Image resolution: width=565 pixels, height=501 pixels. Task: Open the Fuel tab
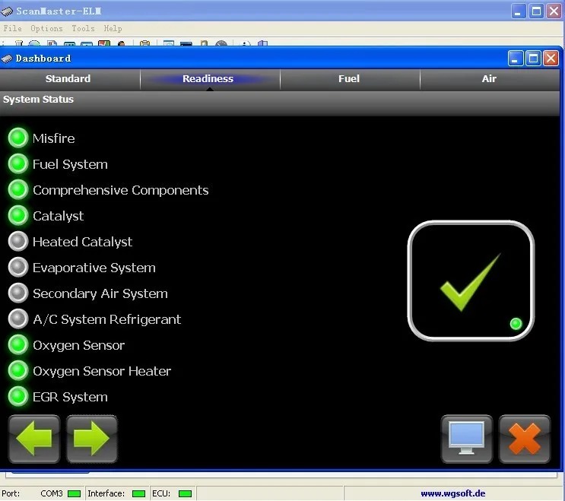349,79
